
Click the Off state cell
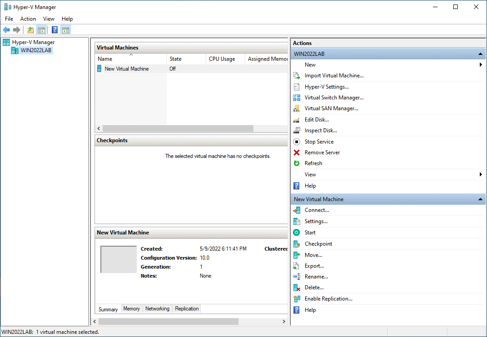point(173,69)
